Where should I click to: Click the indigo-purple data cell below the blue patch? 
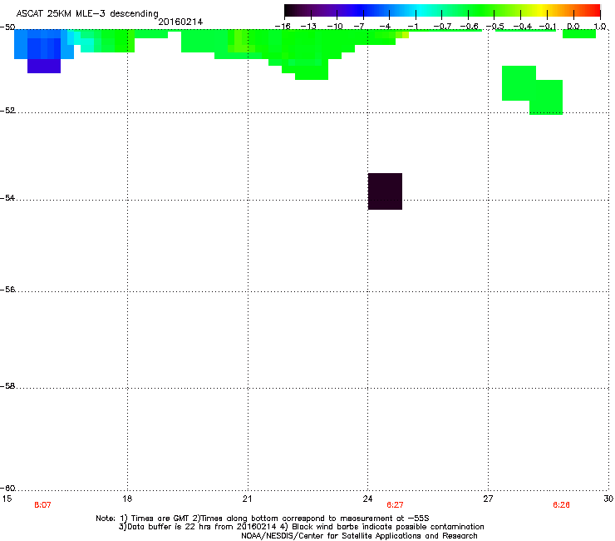click(x=44, y=66)
